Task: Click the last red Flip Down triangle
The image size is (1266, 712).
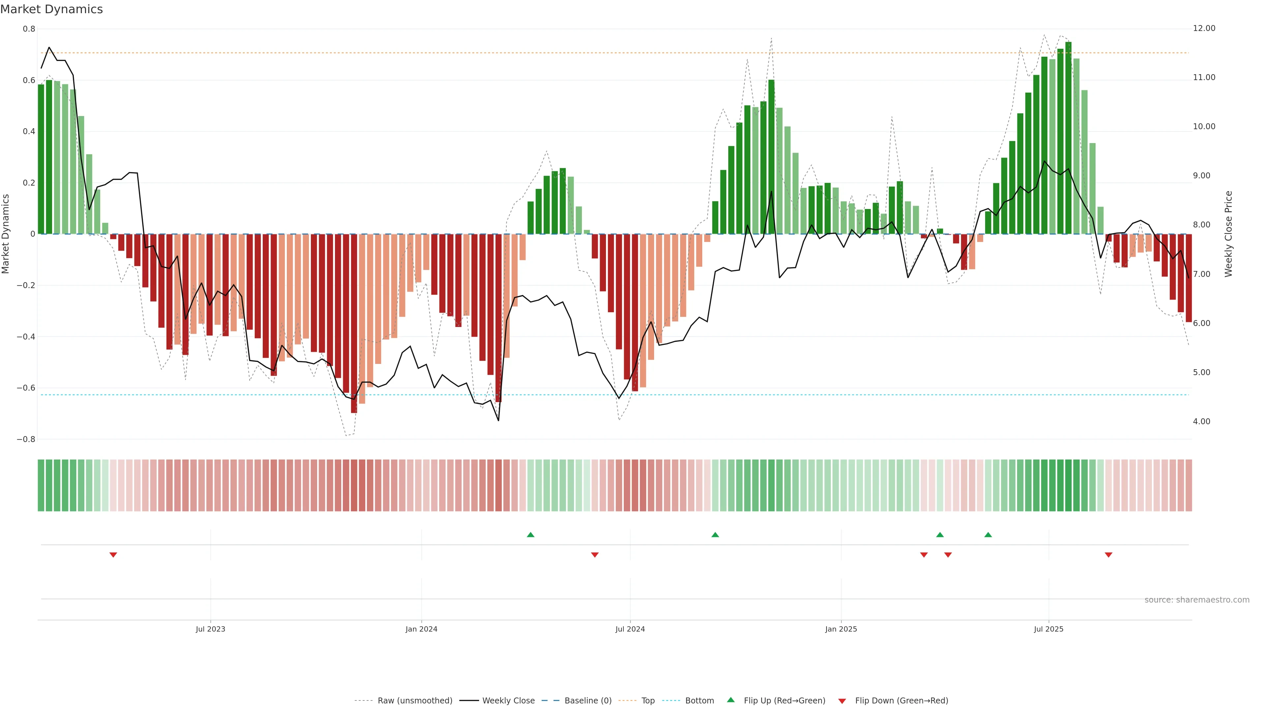Action: [1108, 555]
